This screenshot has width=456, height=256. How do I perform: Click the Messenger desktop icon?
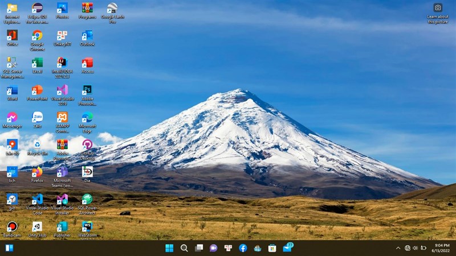[x=12, y=120]
